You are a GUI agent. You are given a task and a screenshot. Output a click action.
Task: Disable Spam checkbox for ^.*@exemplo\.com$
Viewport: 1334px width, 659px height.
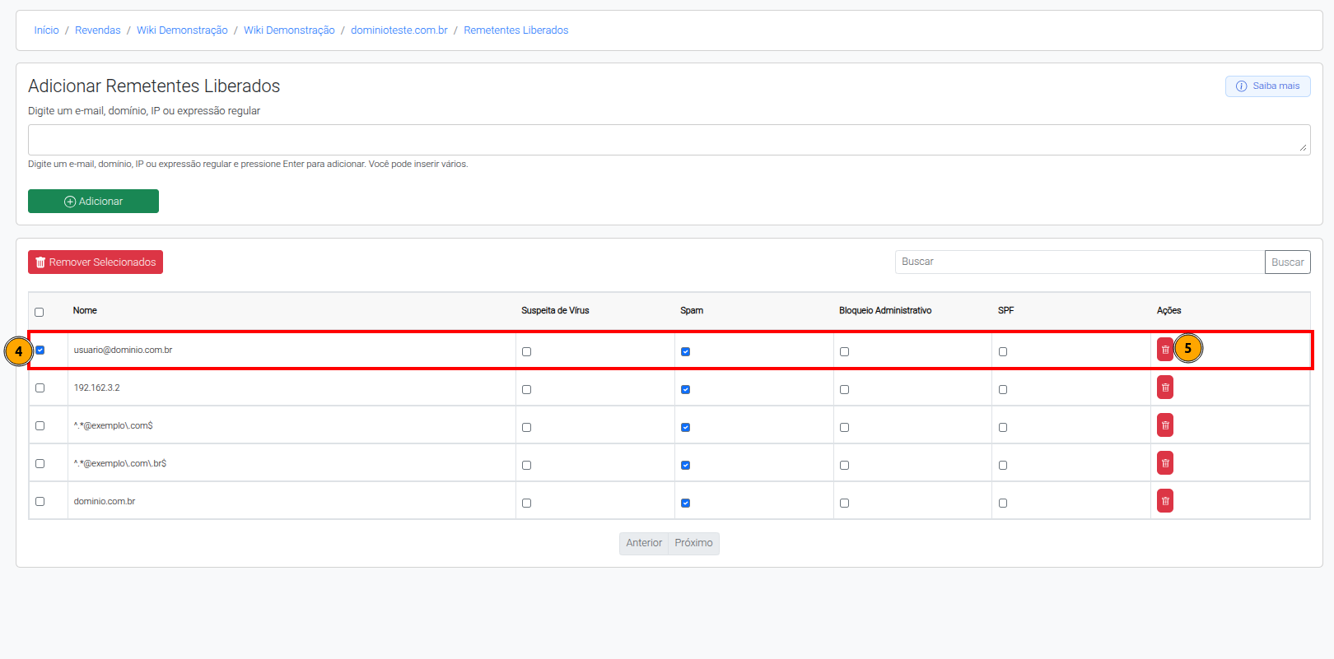click(x=685, y=427)
